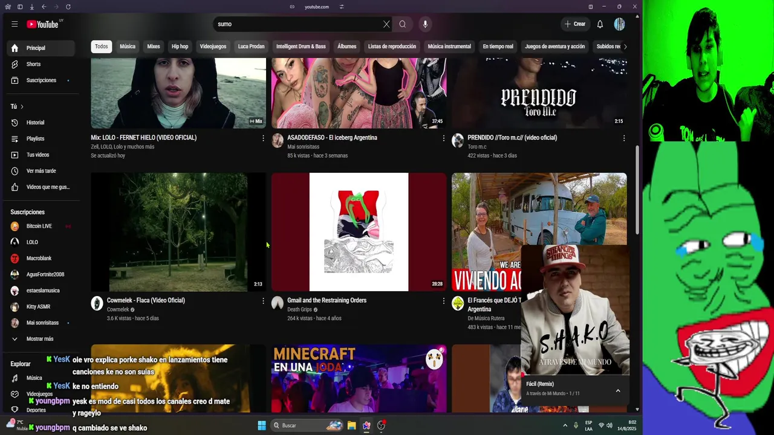The width and height of the screenshot is (774, 435).
Task: Start voice search with the microphone
Action: 425,24
